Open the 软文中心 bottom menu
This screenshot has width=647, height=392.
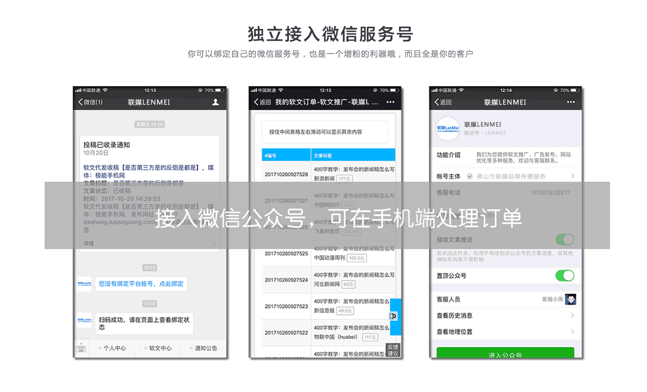pyautogui.click(x=158, y=348)
